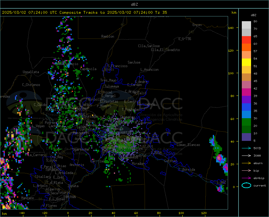Click the 'Ugarteche' place label
This screenshot has width=269, height=217.
point(81,150)
